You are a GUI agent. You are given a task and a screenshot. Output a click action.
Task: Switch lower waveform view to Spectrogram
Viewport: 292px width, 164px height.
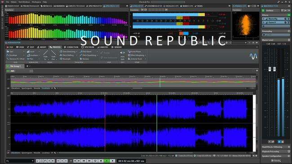(x=27, y=153)
